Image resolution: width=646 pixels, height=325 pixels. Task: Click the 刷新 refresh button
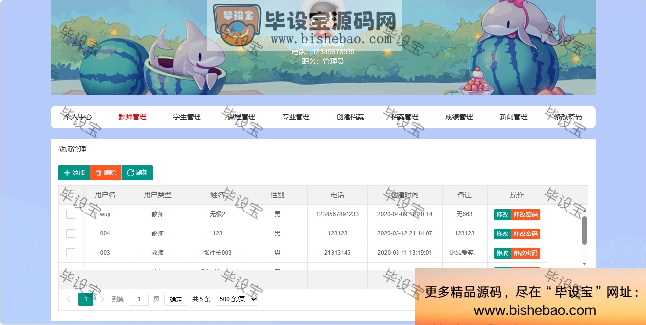pyautogui.click(x=137, y=173)
